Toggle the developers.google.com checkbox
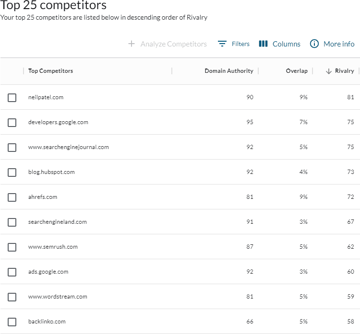This screenshot has width=360, height=334. [12, 123]
